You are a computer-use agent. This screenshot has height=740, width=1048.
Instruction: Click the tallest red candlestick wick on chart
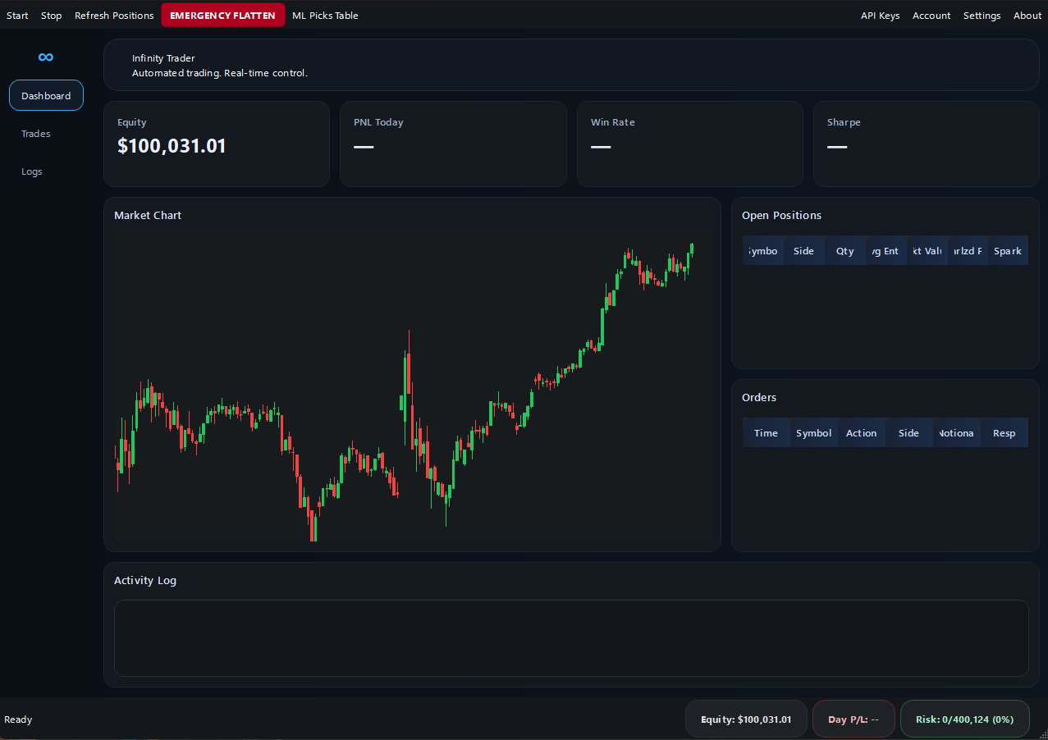[x=409, y=345]
